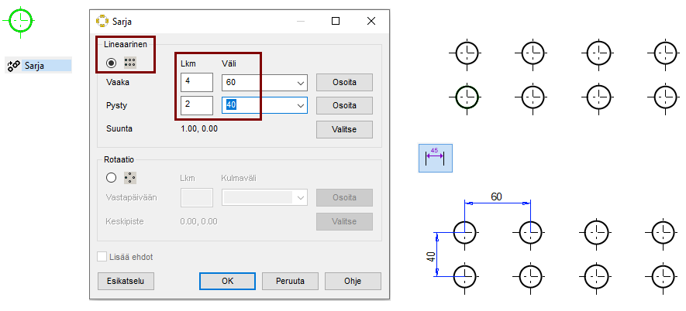
Task: Click the dimension tool icon showing 45
Action: [x=435, y=158]
